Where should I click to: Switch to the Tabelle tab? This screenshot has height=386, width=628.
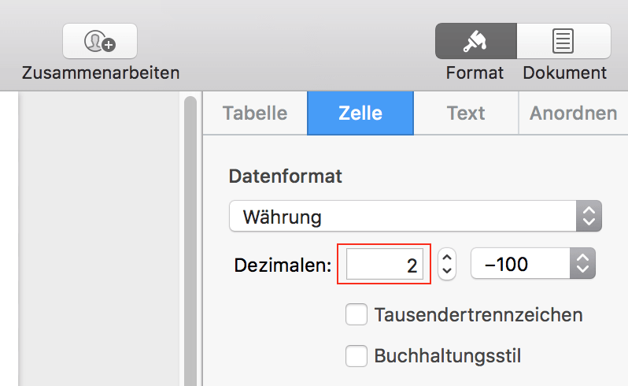pyautogui.click(x=255, y=113)
